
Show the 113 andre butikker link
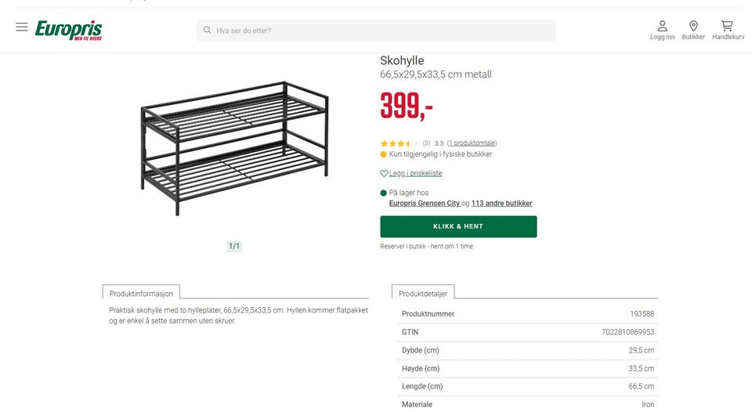501,204
